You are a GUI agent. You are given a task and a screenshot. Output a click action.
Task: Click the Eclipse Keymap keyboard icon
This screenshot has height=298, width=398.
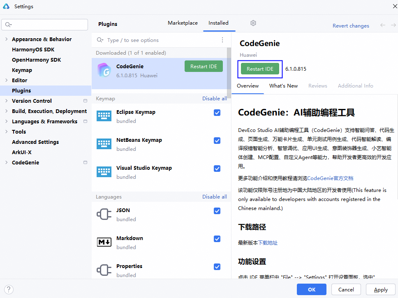click(x=104, y=116)
